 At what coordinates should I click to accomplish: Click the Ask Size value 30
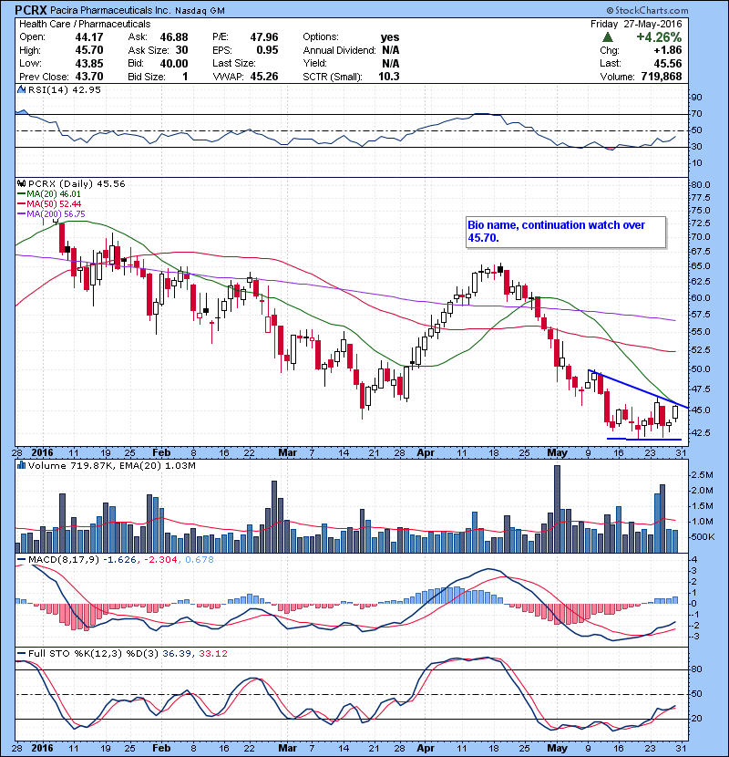tap(181, 50)
